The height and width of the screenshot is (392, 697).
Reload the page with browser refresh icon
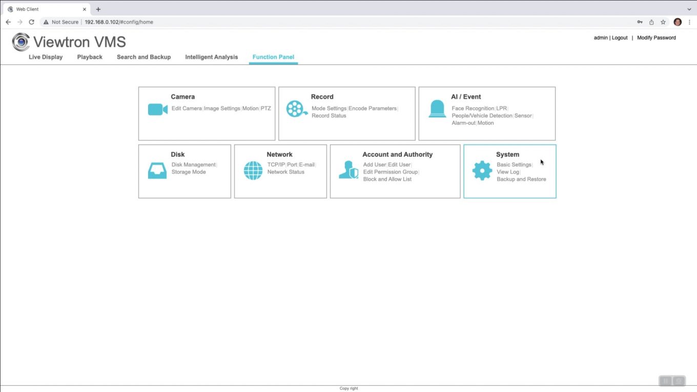pyautogui.click(x=31, y=22)
